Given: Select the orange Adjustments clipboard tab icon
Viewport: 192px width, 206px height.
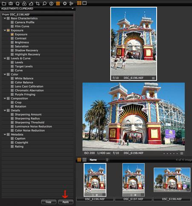Looking at the screenshot, I should 58,3.
